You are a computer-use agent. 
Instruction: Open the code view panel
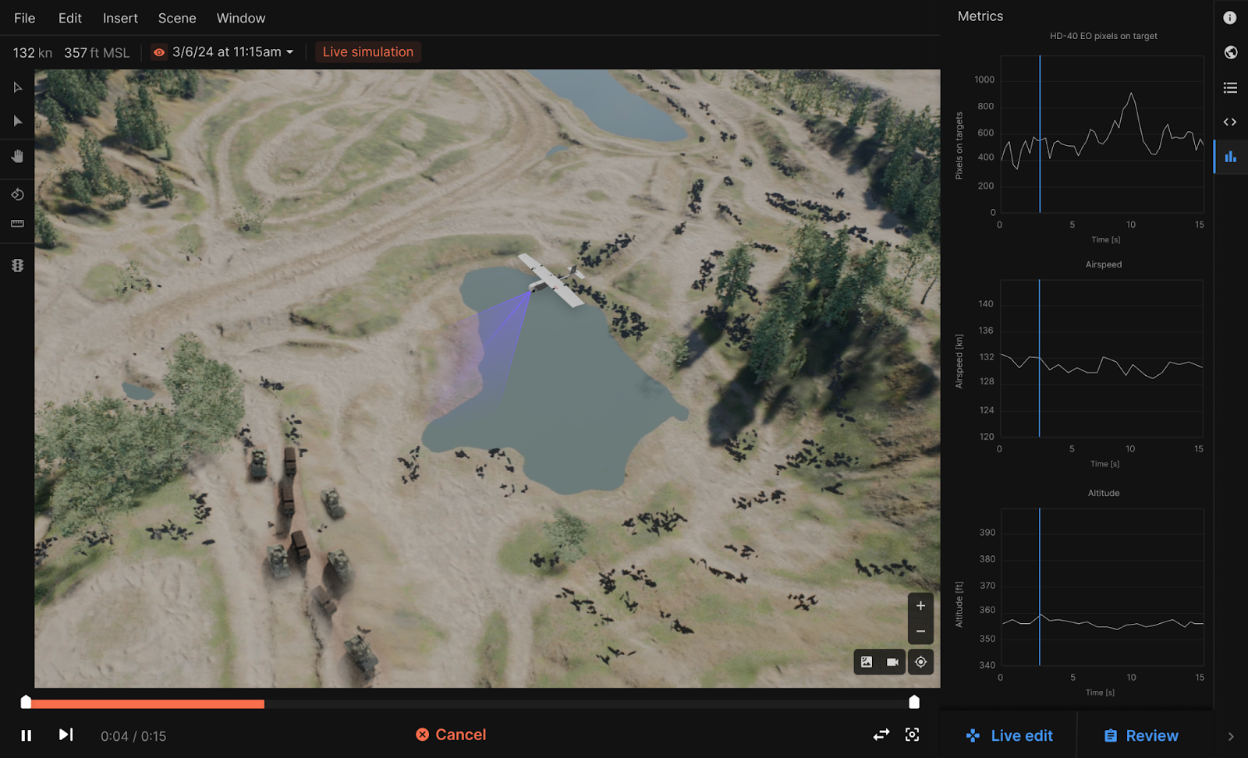[x=1230, y=122]
